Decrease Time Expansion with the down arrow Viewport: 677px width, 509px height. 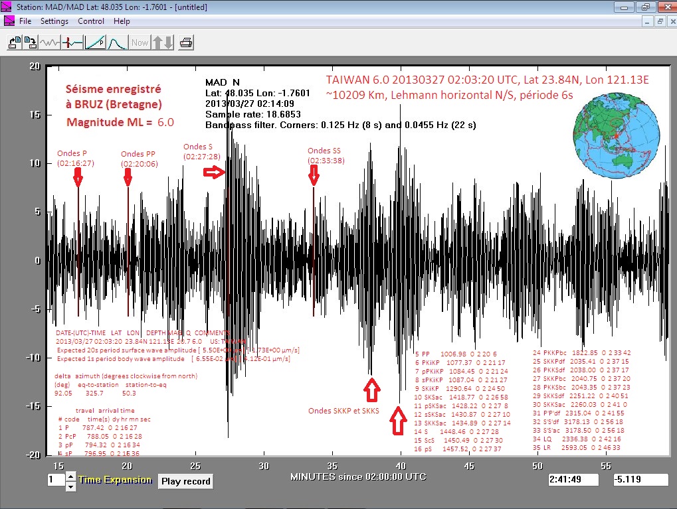71,486
